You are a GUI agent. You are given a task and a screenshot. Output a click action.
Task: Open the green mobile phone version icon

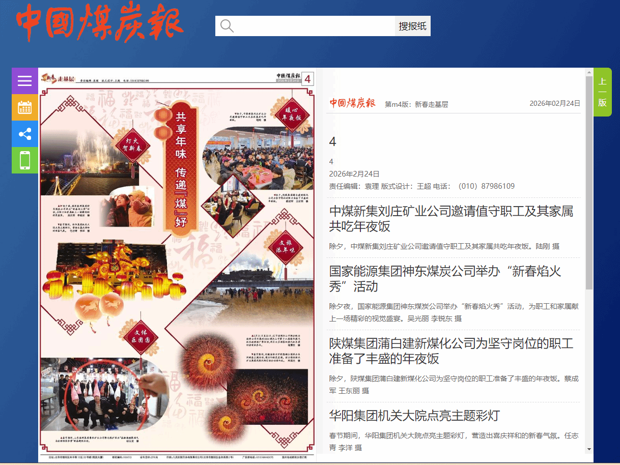pos(25,160)
